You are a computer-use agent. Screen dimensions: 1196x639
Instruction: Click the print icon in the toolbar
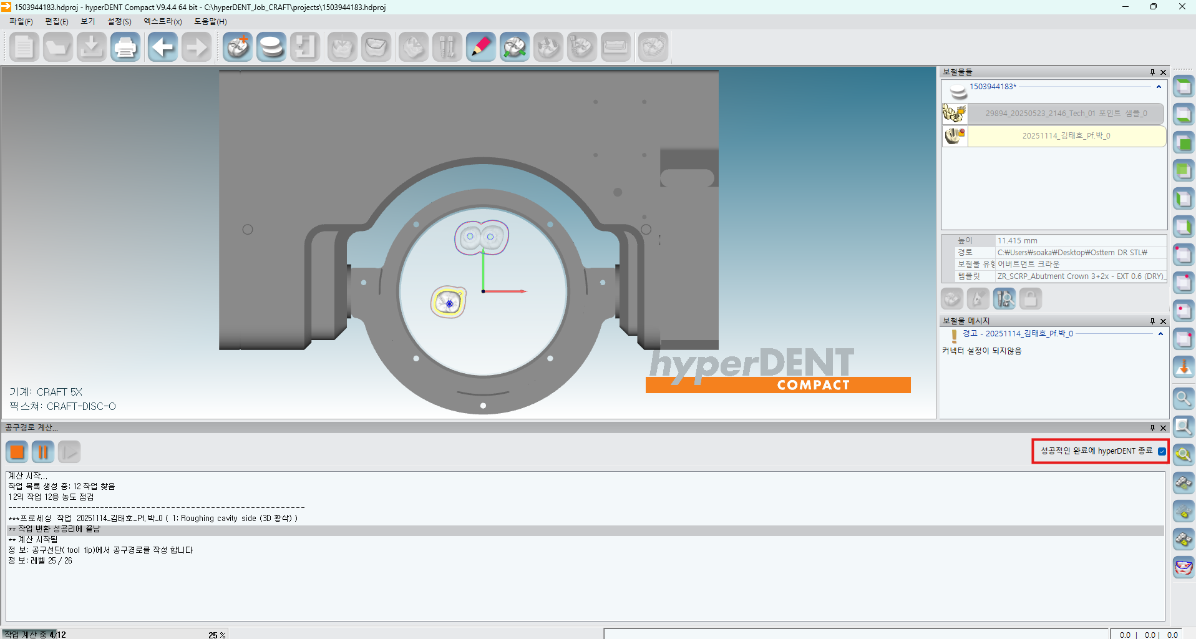[125, 47]
